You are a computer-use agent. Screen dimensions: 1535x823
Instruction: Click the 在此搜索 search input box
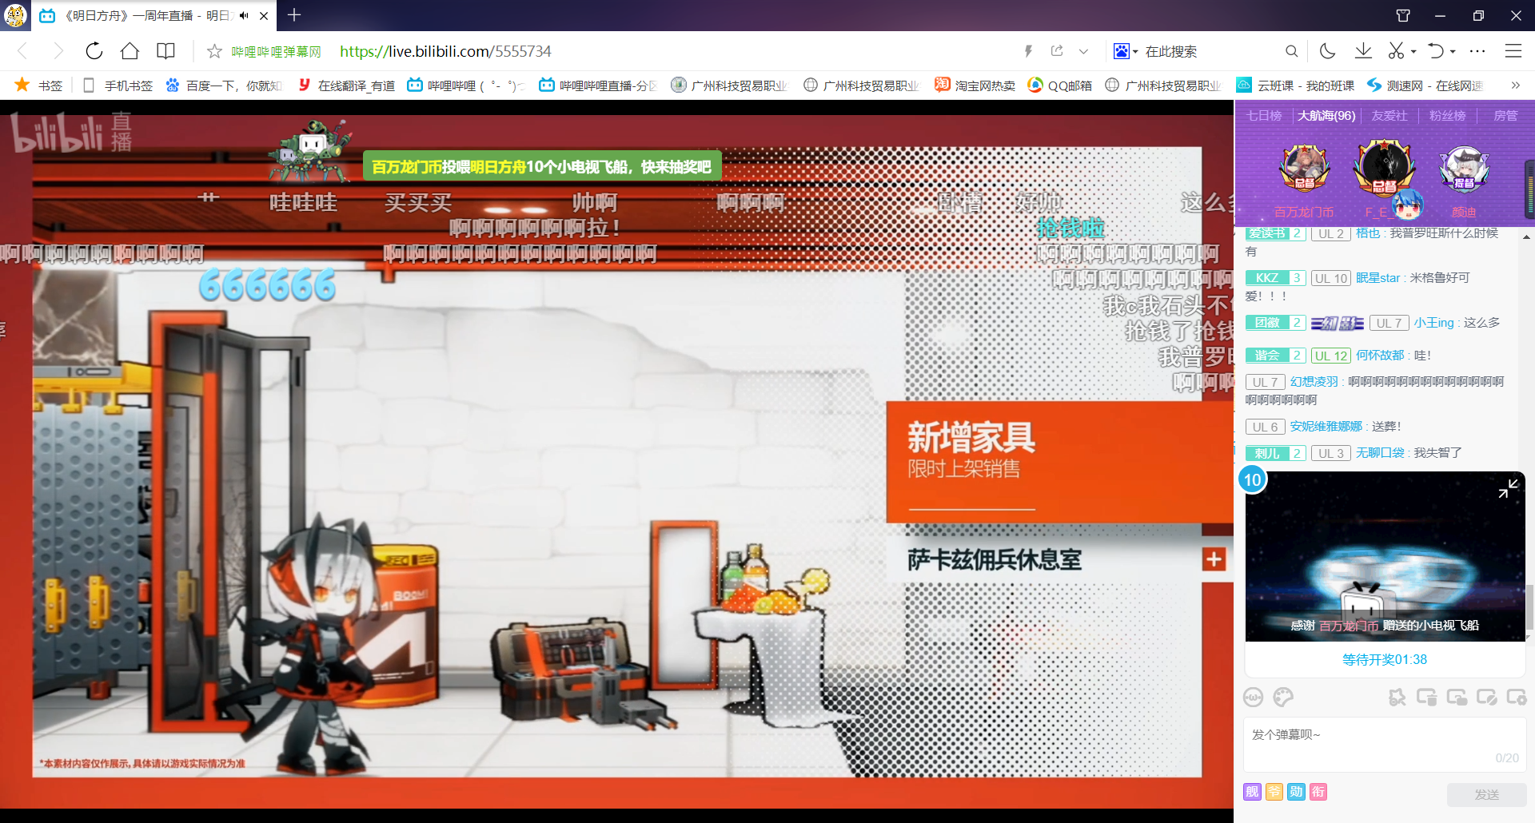[1209, 51]
